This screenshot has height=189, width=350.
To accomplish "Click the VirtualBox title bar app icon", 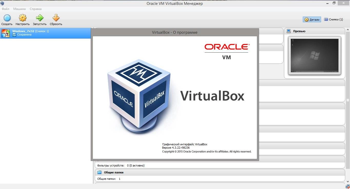I will click(2, 3).
